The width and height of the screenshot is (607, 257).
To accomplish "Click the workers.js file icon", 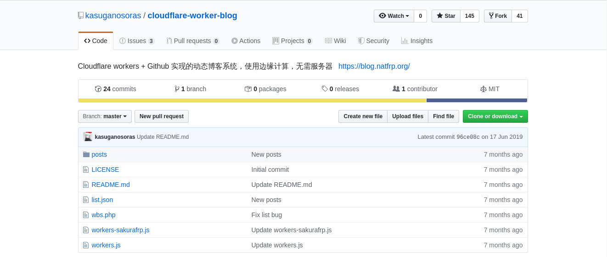I will [86, 245].
